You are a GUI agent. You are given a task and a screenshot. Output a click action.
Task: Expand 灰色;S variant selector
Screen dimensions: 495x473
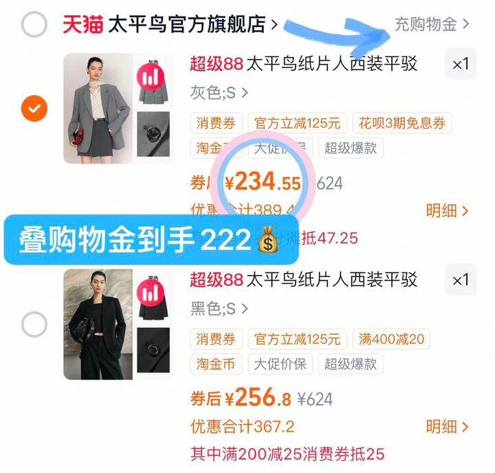219,93
